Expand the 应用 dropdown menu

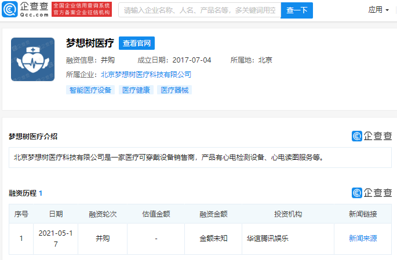(378, 10)
